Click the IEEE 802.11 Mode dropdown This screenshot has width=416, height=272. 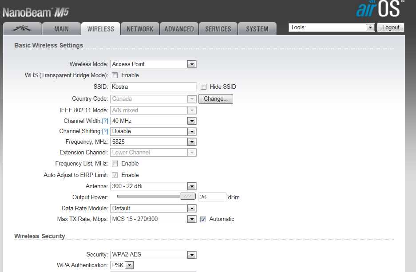[153, 110]
